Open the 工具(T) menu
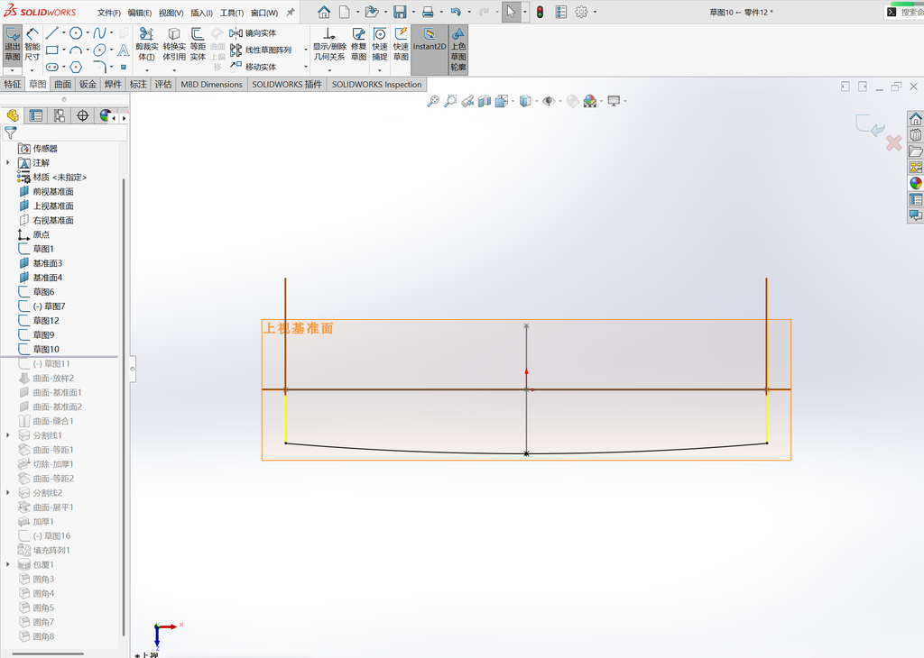 232,13
